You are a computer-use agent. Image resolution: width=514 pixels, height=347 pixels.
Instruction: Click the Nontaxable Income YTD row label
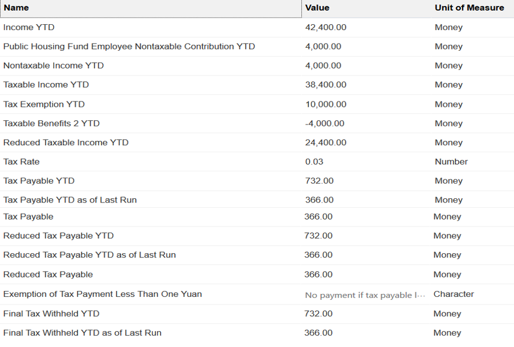pos(53,66)
